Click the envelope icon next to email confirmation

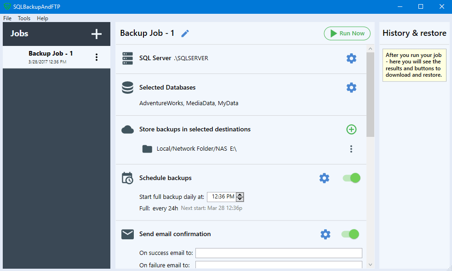pyautogui.click(x=127, y=234)
